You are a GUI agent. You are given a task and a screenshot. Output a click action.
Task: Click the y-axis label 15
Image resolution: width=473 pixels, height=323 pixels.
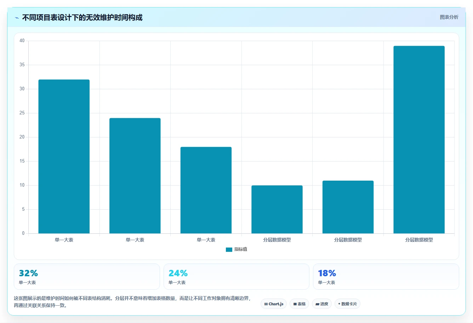pyautogui.click(x=22, y=161)
